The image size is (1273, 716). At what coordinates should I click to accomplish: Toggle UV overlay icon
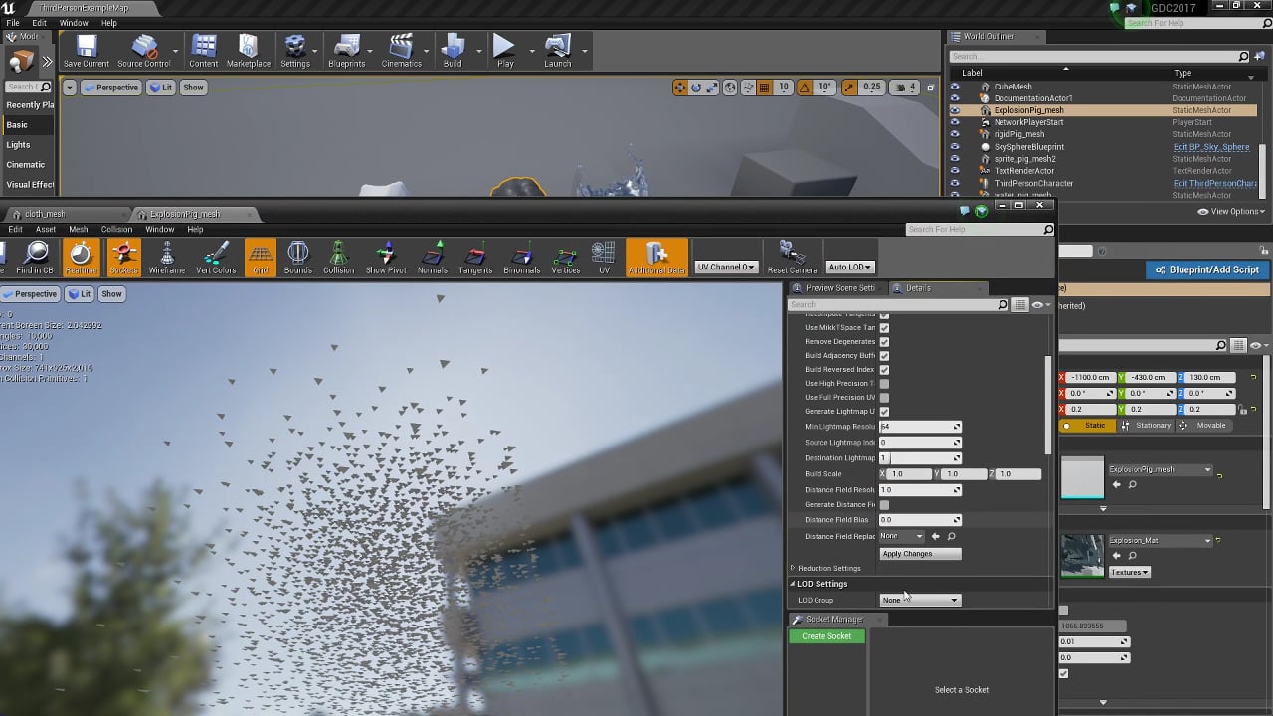pyautogui.click(x=604, y=258)
